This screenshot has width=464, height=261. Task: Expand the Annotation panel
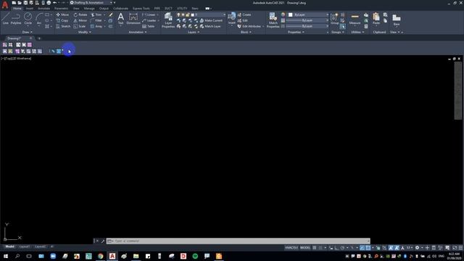[138, 32]
